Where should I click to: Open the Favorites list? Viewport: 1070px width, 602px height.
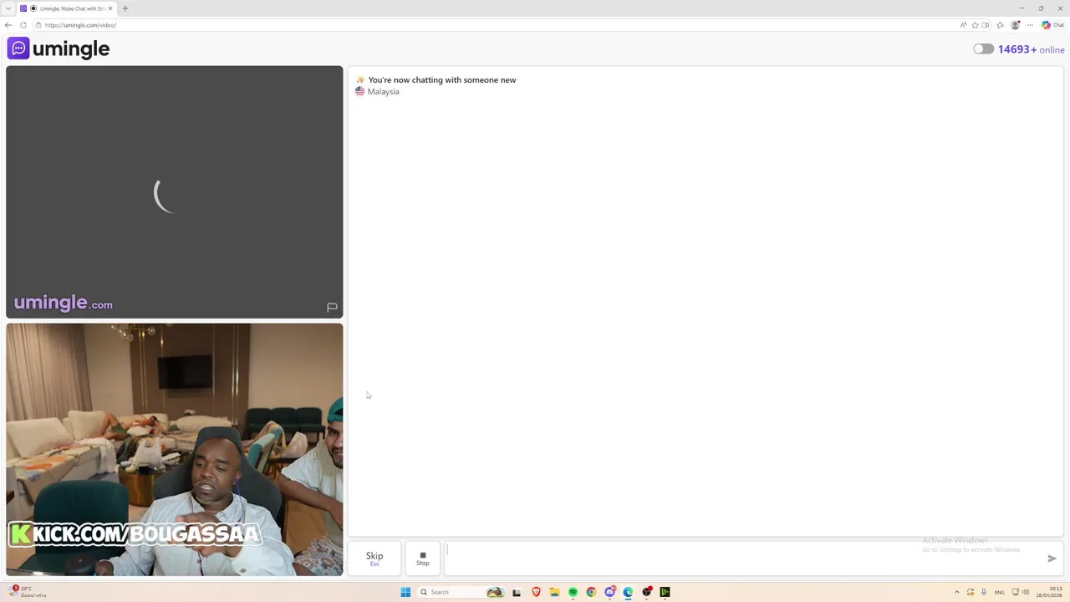tap(1000, 25)
